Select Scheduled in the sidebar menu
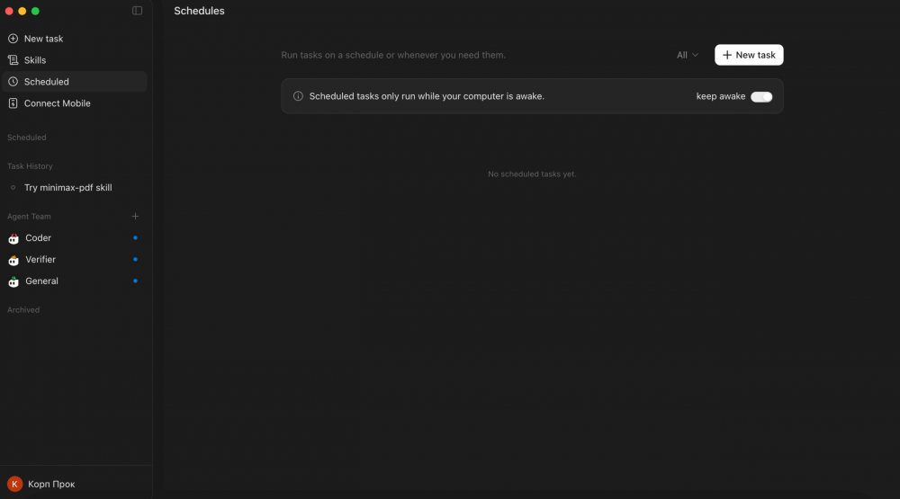 point(75,82)
